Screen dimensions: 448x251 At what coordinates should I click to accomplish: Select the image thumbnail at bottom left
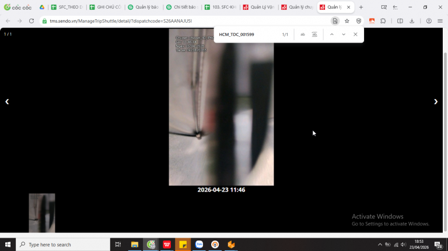coord(42,213)
